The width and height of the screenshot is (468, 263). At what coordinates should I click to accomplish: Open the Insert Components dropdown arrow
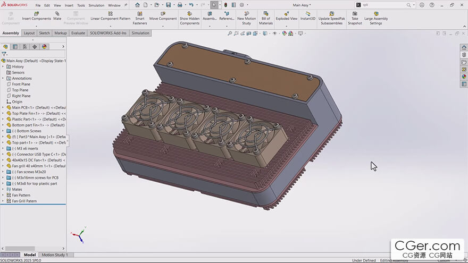pos(36,25)
